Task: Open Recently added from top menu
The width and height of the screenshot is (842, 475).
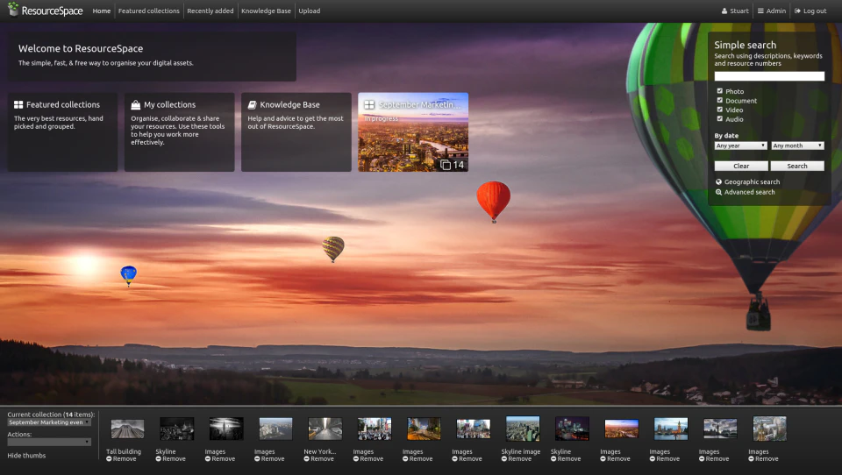Action: pos(210,11)
